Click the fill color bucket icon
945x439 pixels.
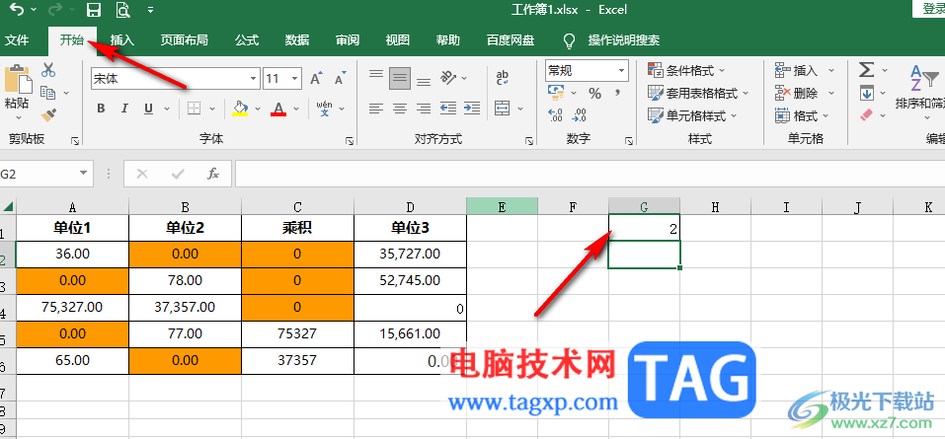241,109
